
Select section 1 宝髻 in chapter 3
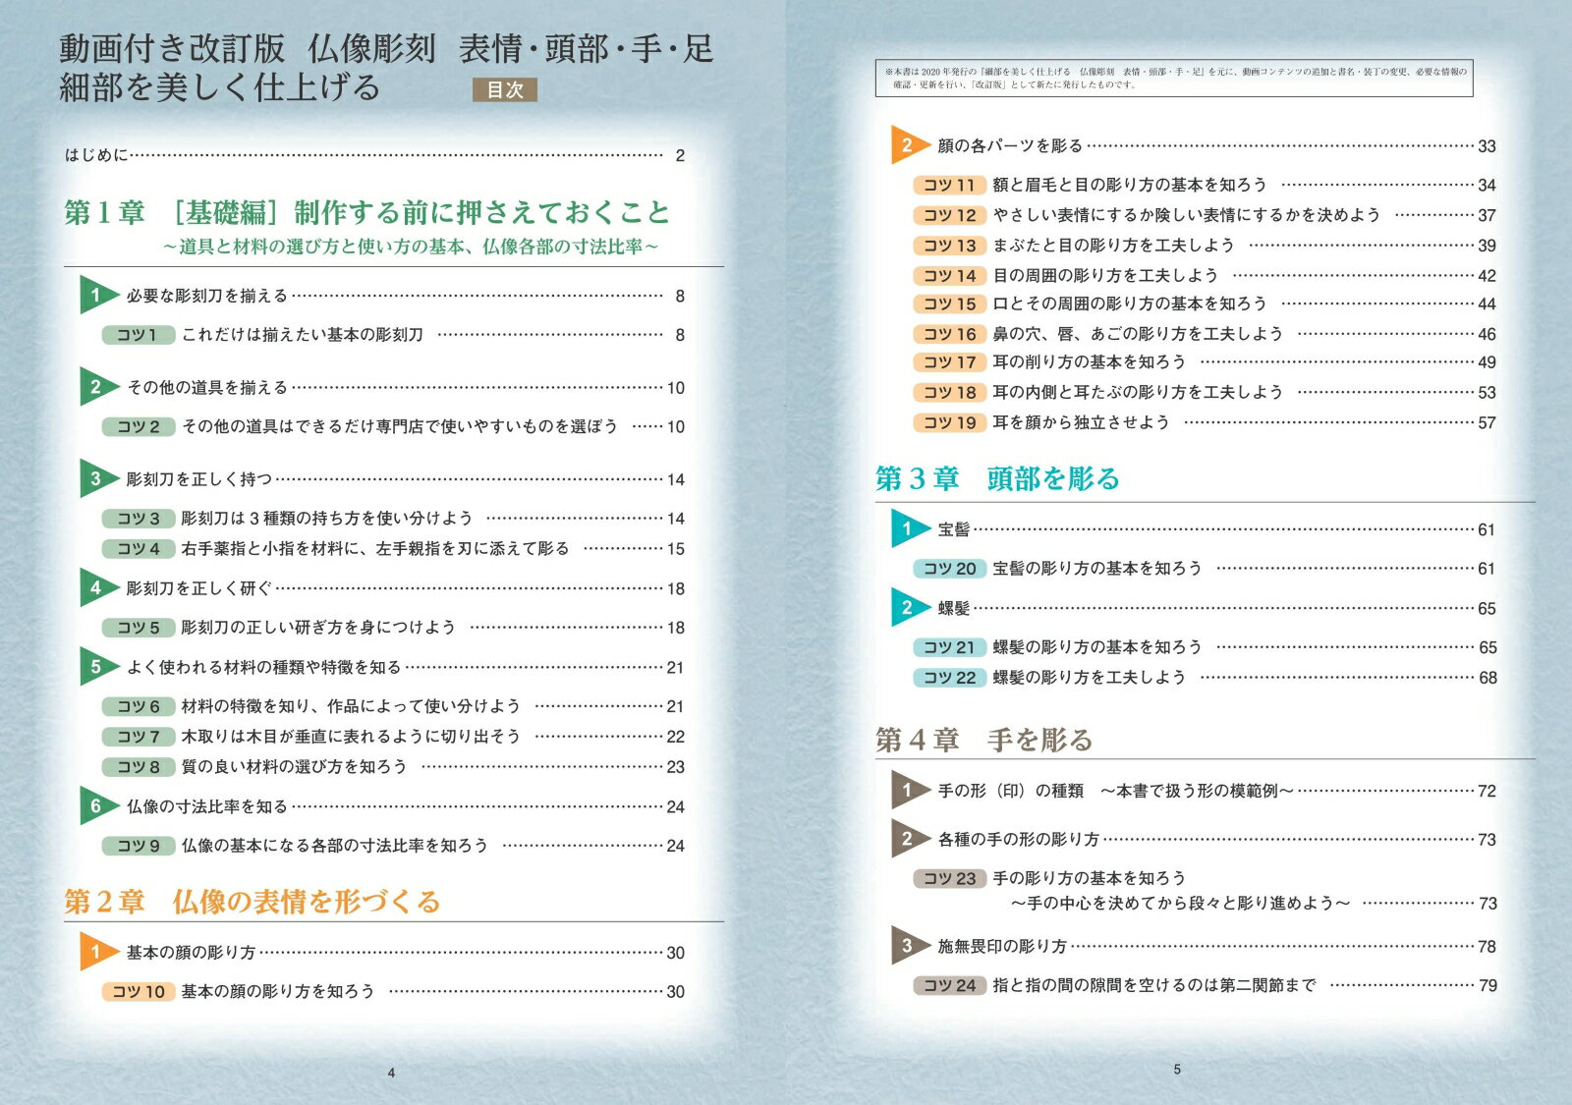1194,529
